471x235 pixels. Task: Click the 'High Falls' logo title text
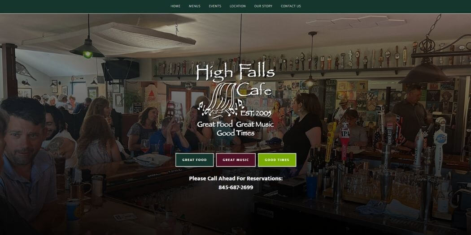[235, 72]
